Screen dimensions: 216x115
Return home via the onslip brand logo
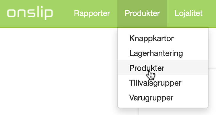30,13
